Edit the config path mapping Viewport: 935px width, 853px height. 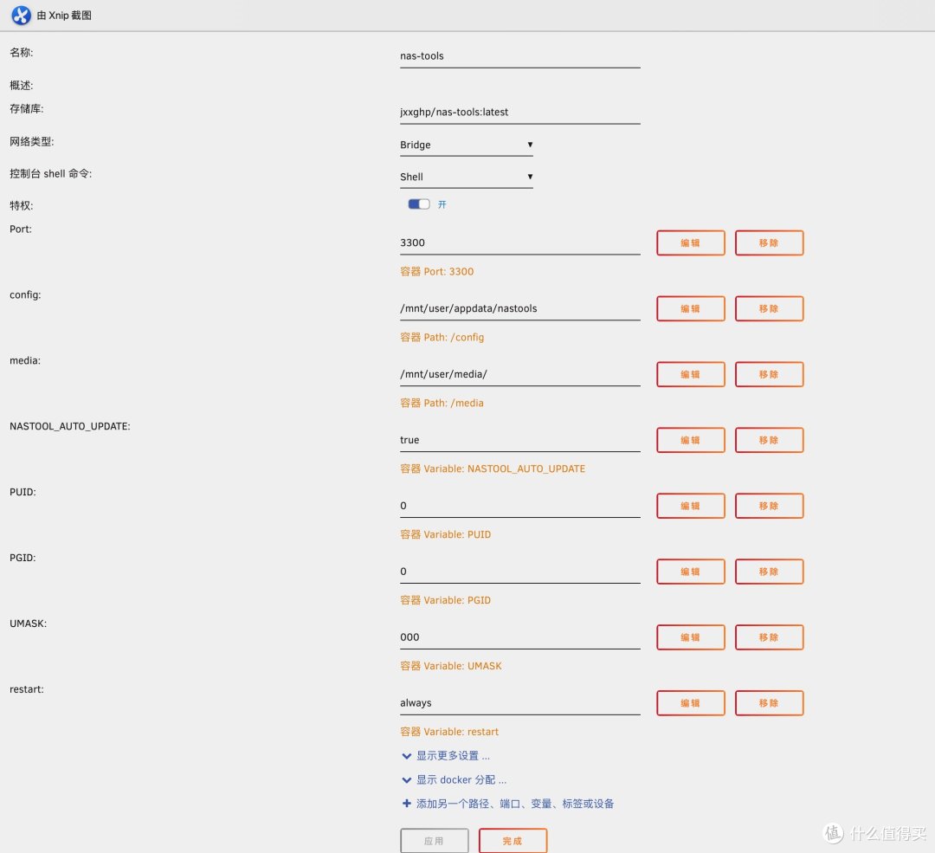690,308
